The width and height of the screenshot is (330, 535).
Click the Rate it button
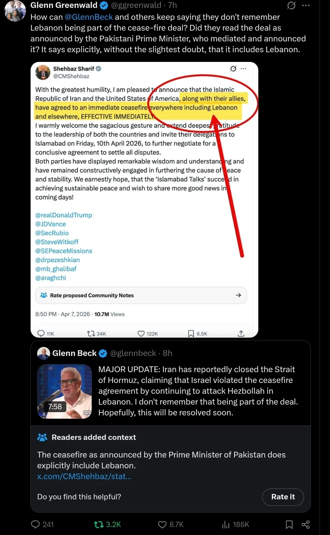[283, 497]
